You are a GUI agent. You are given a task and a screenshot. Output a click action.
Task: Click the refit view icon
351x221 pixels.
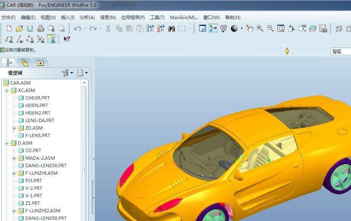pyautogui.click(x=281, y=29)
